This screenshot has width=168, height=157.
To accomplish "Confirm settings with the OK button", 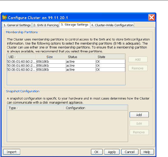I will 96,152.
